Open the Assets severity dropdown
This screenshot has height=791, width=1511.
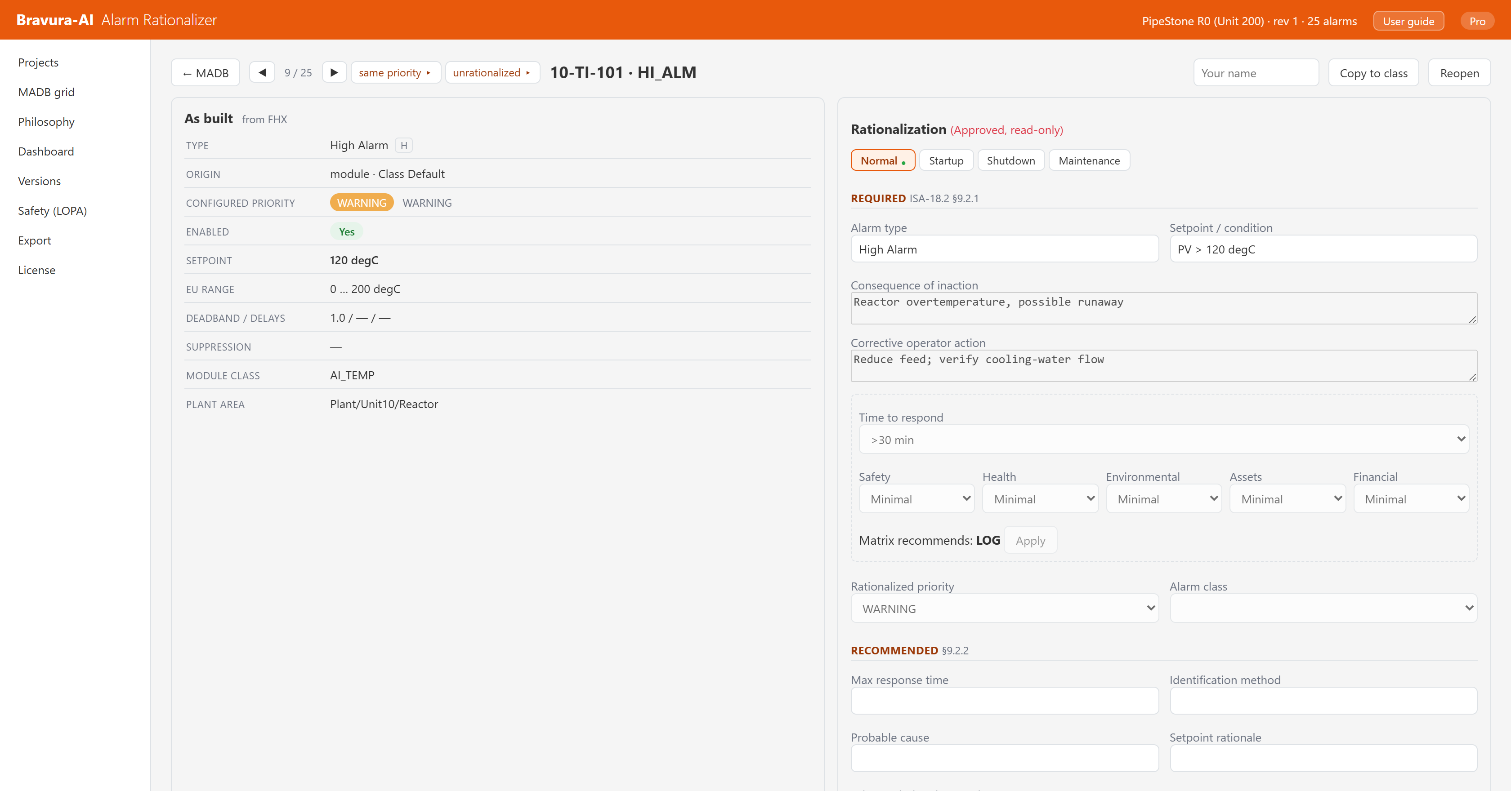(x=1287, y=498)
